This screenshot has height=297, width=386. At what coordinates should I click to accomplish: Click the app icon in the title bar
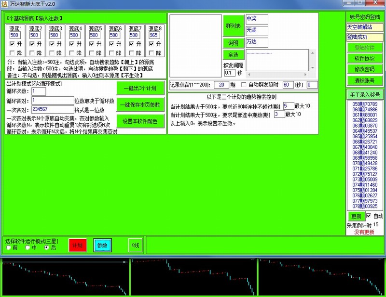tap(4, 4)
